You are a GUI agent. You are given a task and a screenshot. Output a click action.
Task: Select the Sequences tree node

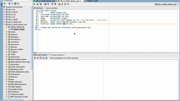tap(15, 57)
